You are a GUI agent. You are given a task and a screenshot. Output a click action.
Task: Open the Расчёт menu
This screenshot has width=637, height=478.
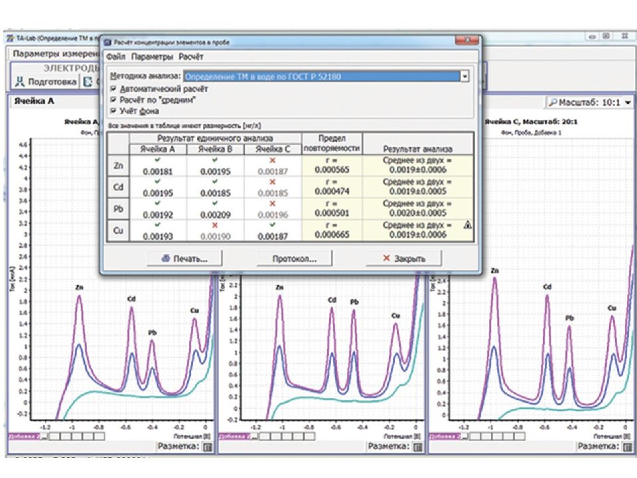click(191, 57)
